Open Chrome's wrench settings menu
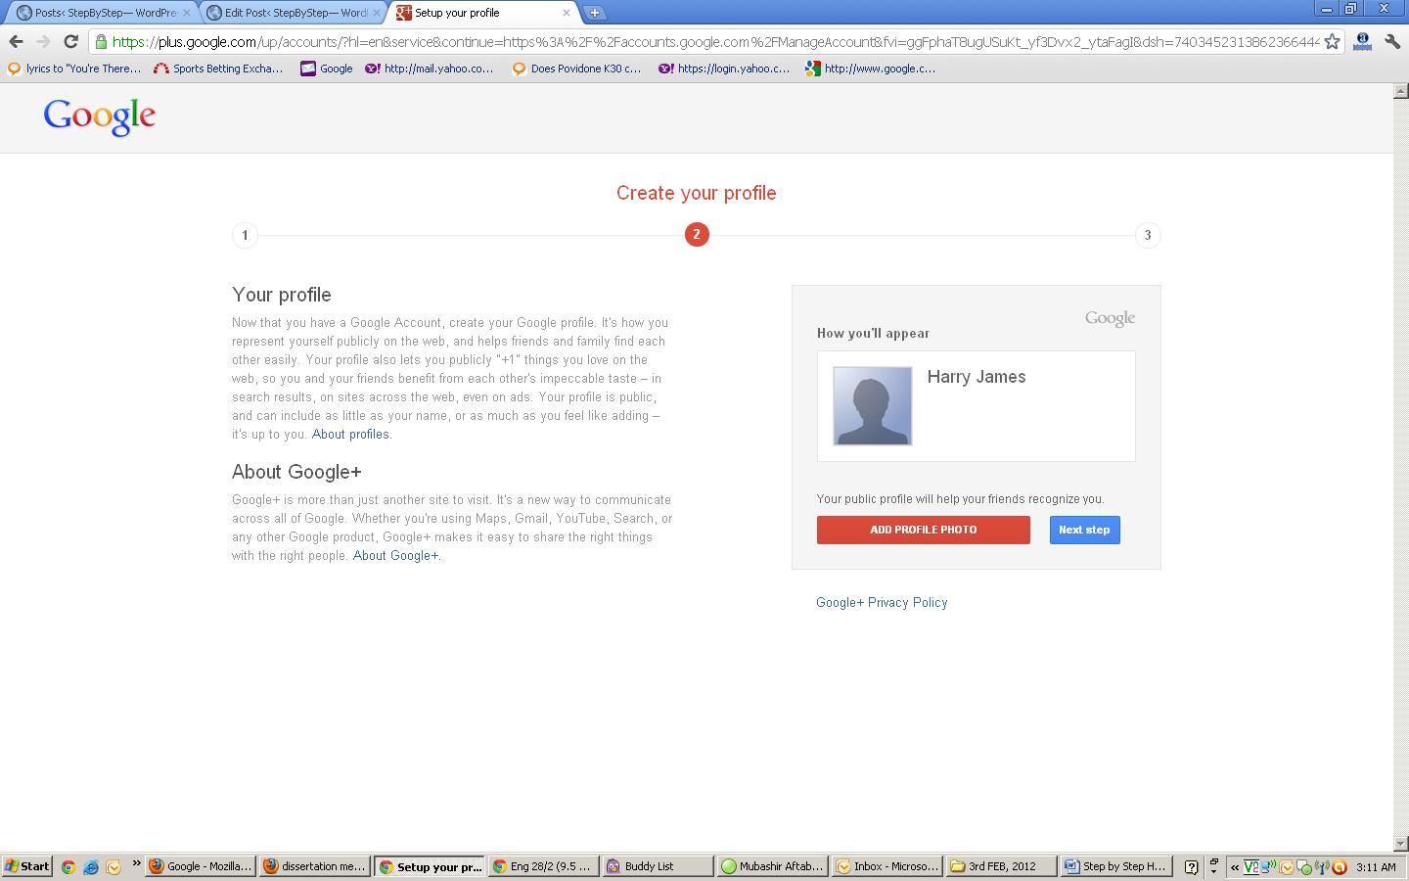The image size is (1409, 881). coord(1392,41)
